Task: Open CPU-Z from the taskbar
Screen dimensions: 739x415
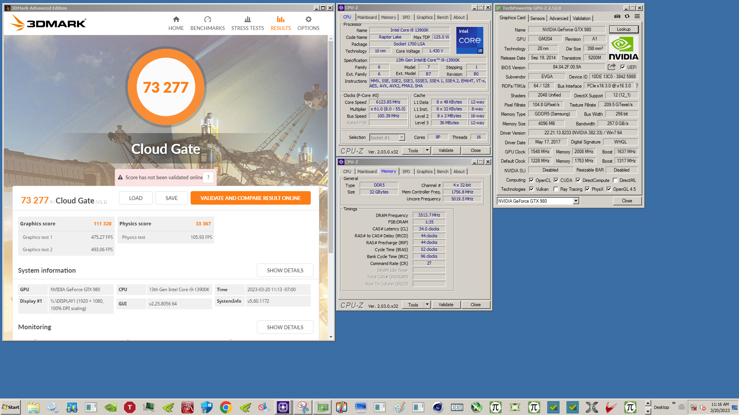Action: [283, 407]
